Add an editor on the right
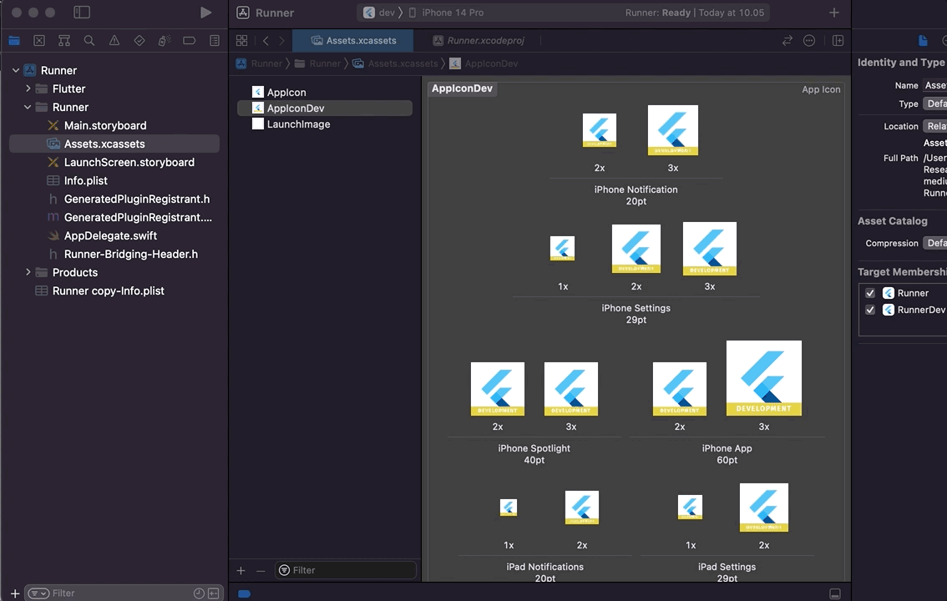Viewport: 947px width, 601px height. (x=838, y=40)
